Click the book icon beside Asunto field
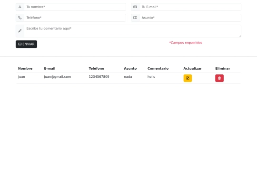257x192 pixels. [x=135, y=18]
